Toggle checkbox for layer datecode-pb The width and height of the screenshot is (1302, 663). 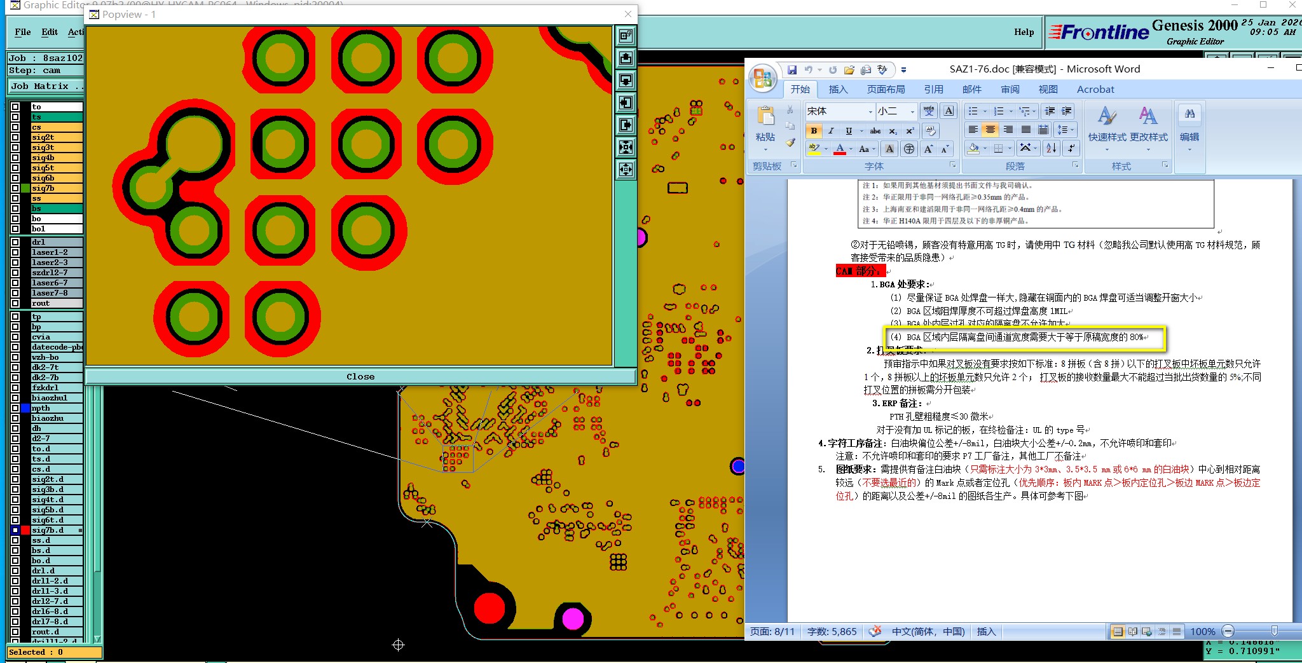pos(15,347)
